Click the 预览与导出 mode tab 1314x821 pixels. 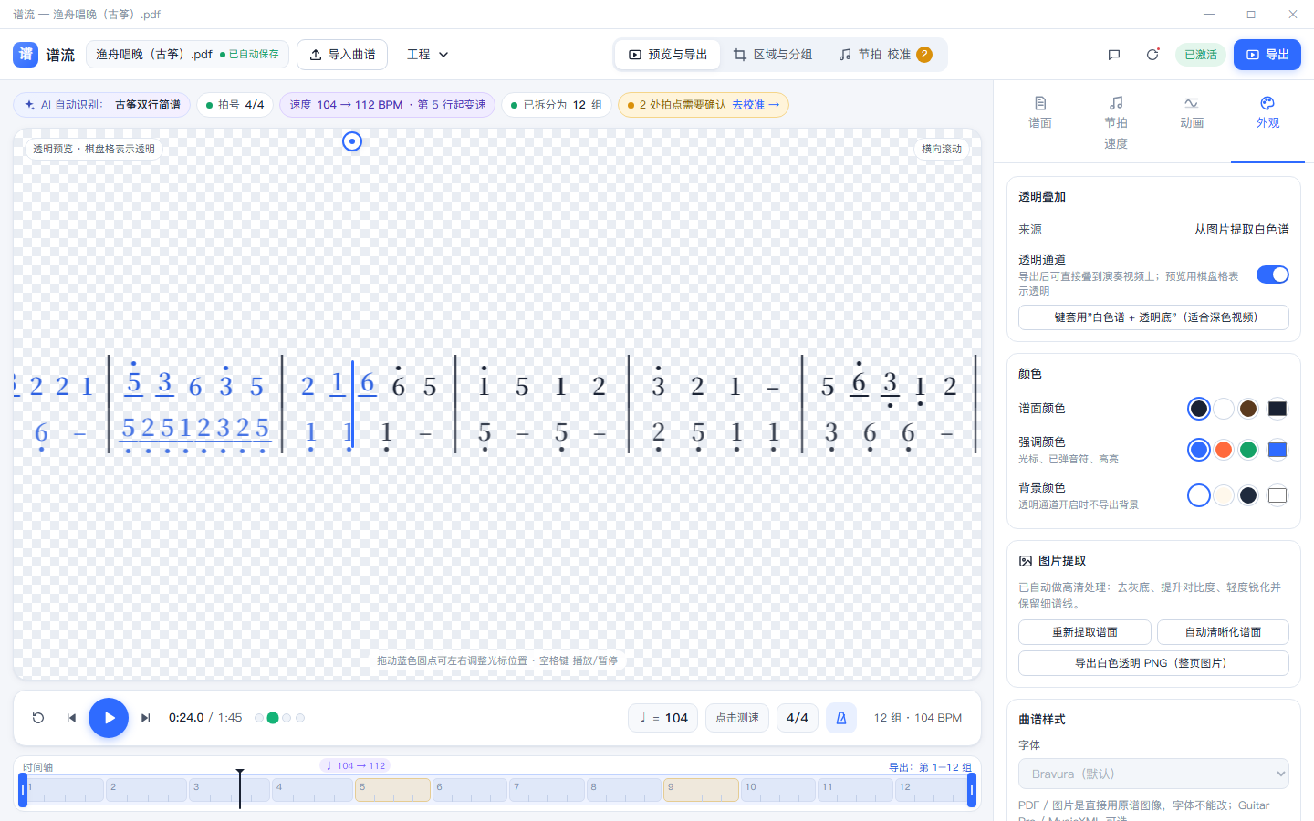click(668, 55)
